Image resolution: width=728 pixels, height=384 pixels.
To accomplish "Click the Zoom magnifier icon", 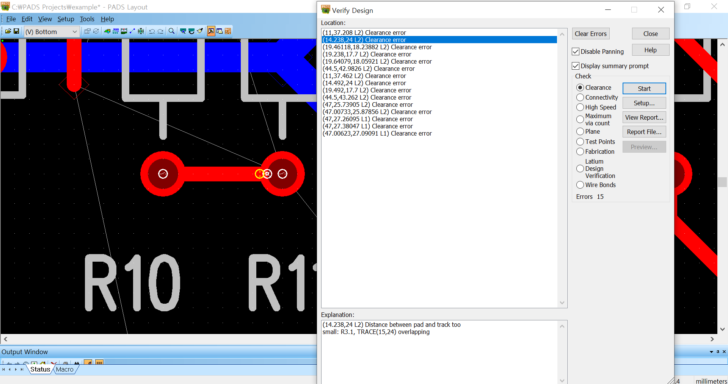I will click(171, 31).
